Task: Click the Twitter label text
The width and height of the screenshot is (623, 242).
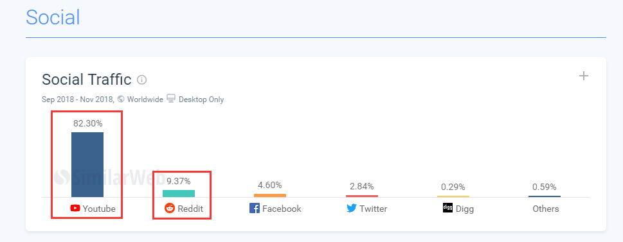Action: tap(373, 209)
